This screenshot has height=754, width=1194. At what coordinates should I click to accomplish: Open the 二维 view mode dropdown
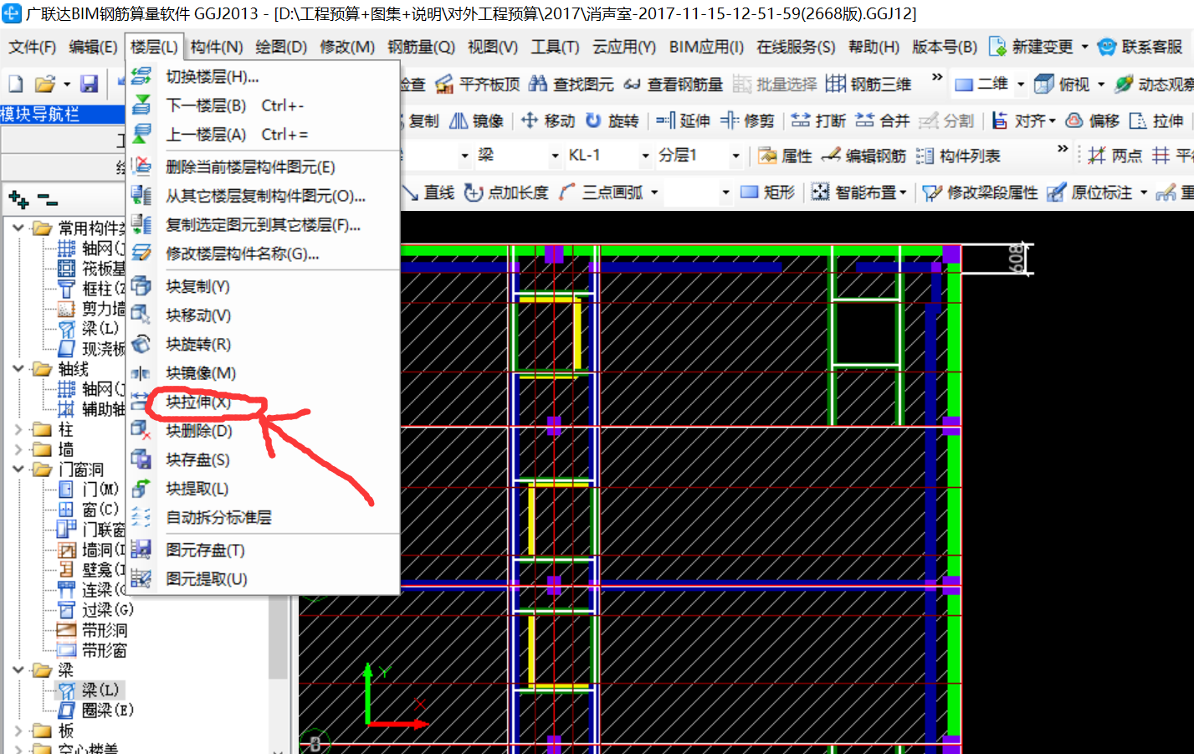coord(1021,84)
